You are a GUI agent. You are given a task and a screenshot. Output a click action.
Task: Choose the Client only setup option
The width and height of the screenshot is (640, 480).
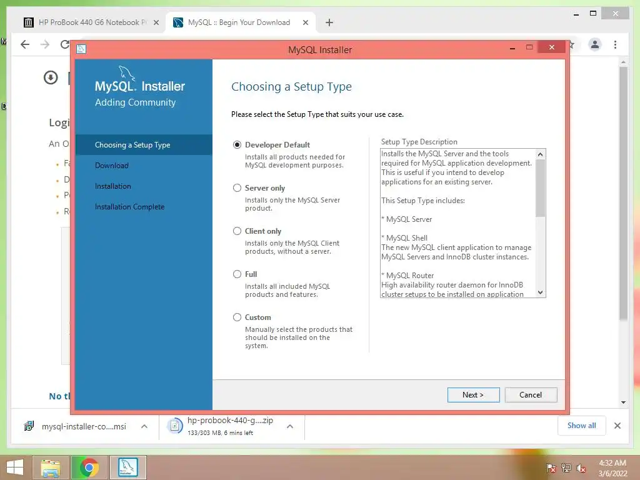[x=237, y=231]
